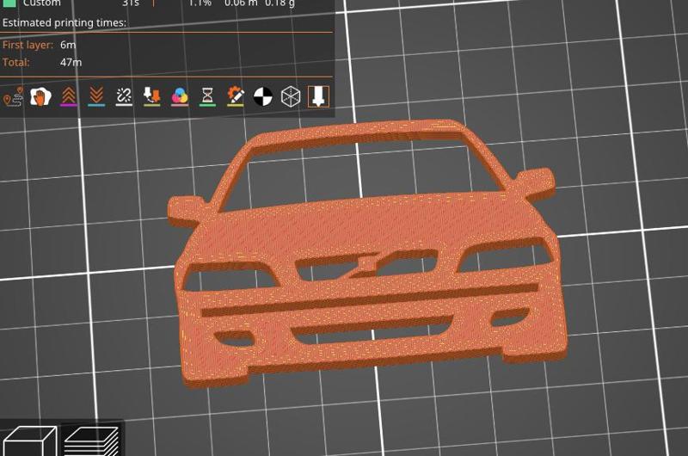Toggle Center of gravity marker icon
Screen dimensions: 688x456
click(263, 96)
